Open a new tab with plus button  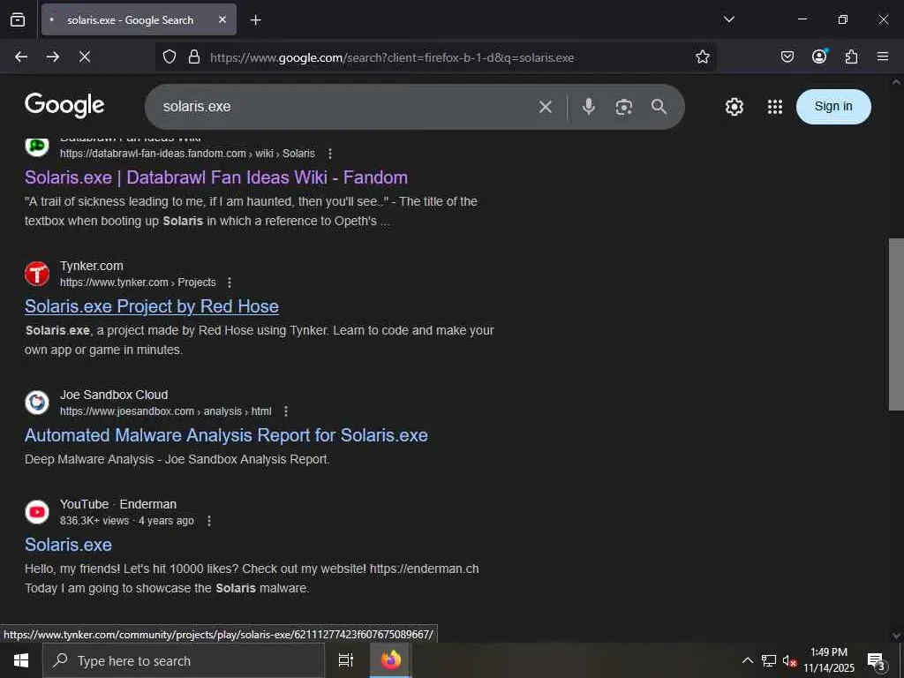pos(255,20)
